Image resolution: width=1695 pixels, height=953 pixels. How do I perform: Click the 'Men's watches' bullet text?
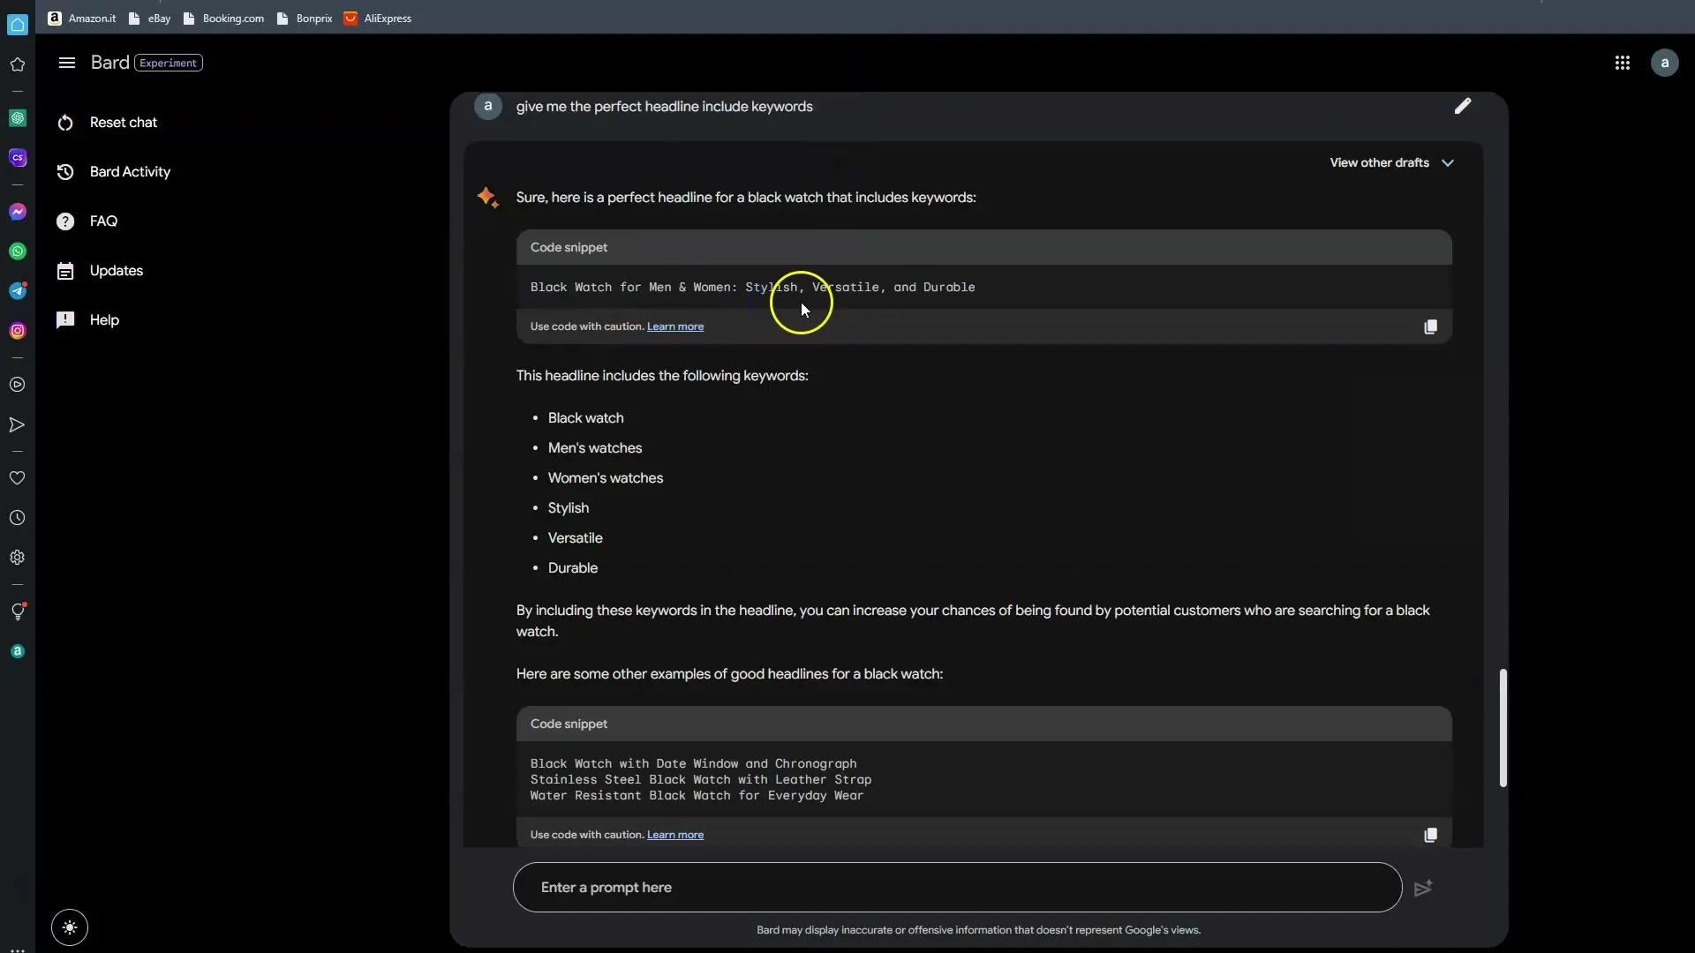point(595,448)
